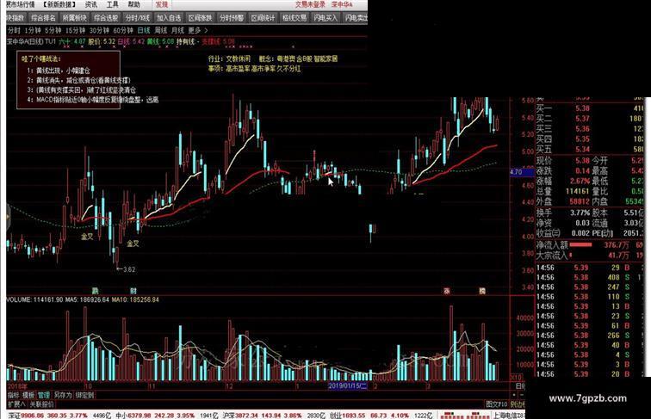Click the VOLUME MA5 indicator label
651x419 pixels.
[x=87, y=299]
